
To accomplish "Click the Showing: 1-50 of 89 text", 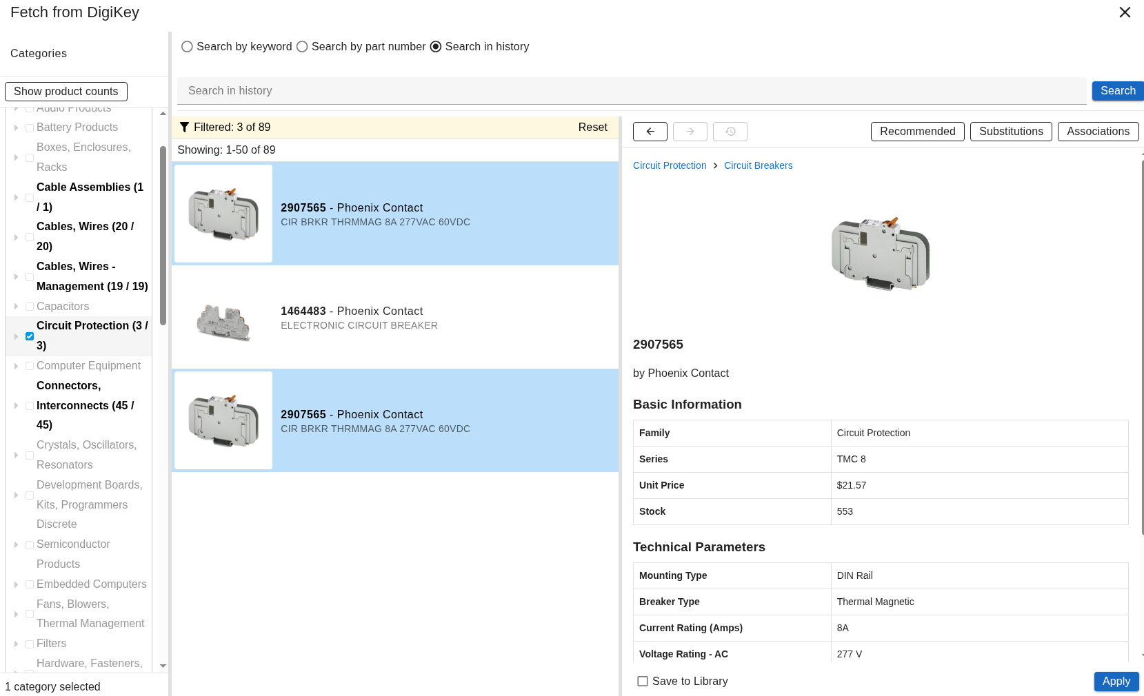I will pos(226,150).
